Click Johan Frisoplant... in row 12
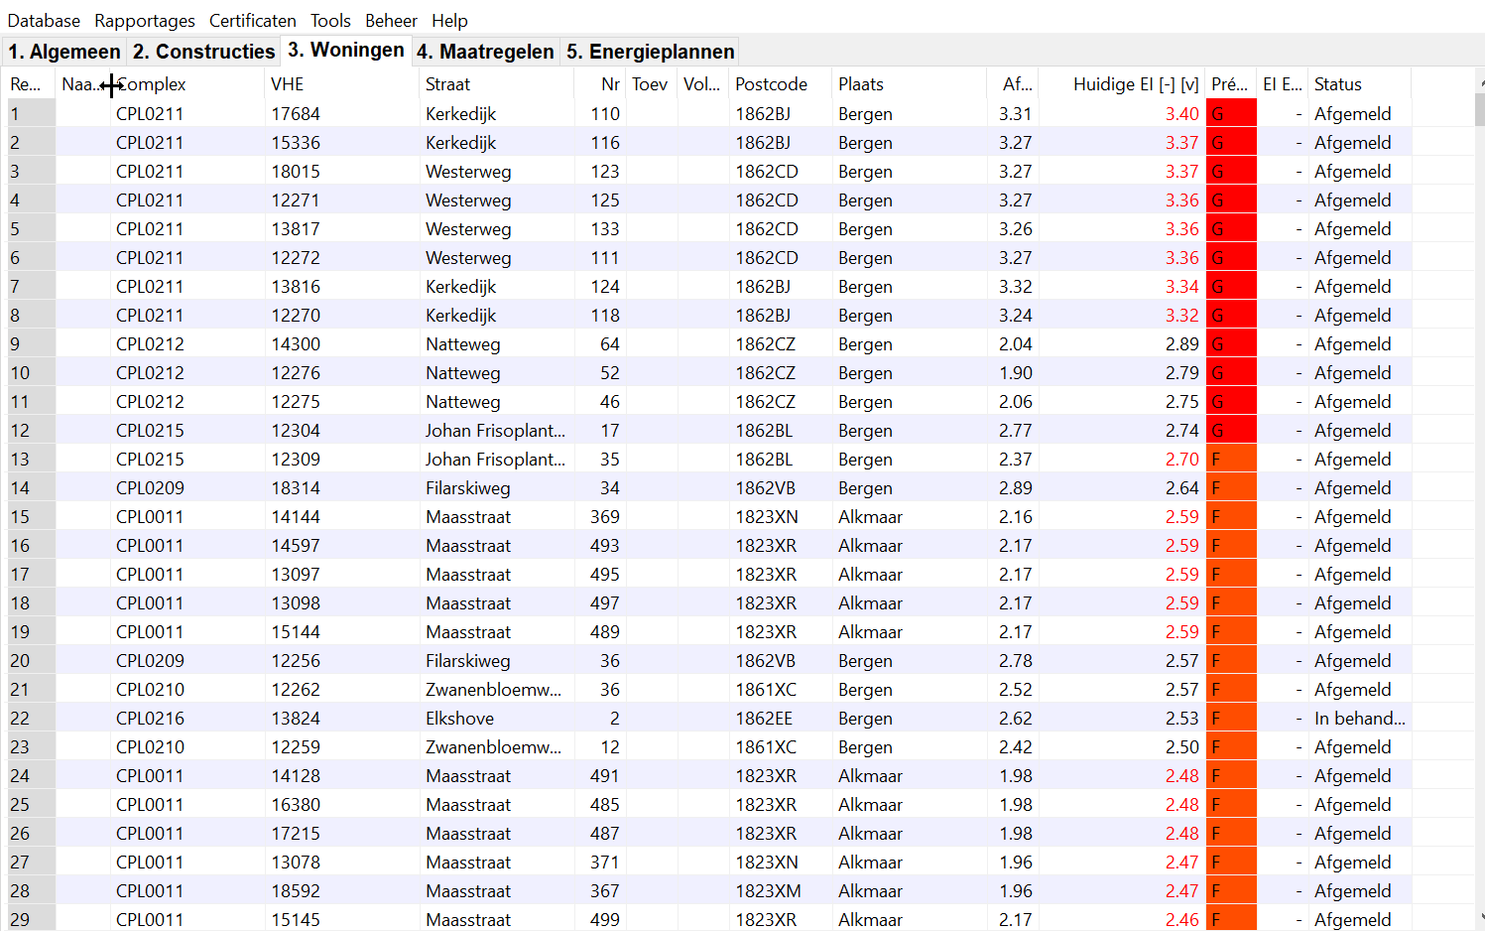1485x931 pixels. 495,430
